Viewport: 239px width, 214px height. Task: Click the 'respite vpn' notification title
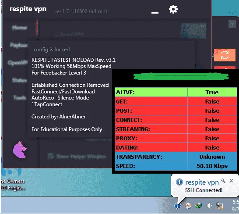(202, 182)
